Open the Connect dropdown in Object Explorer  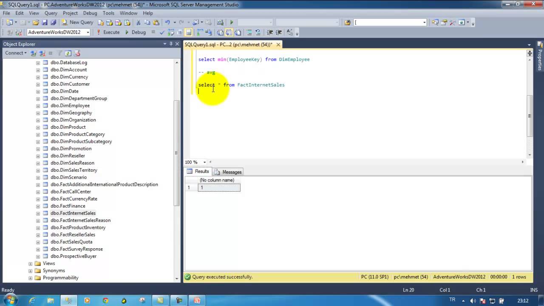click(16, 53)
